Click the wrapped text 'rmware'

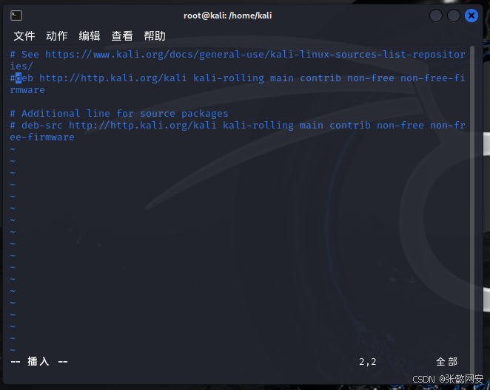[27, 90]
